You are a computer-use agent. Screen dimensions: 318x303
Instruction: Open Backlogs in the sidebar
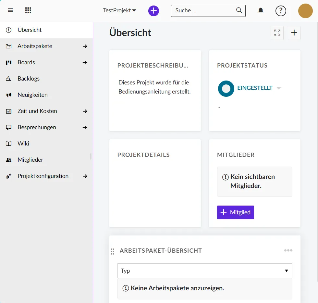coord(29,79)
